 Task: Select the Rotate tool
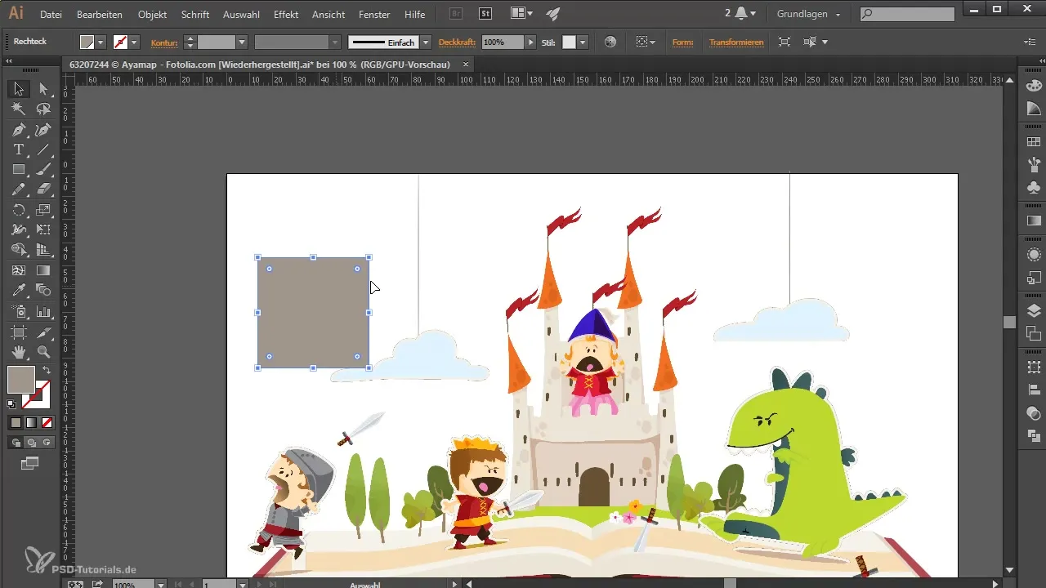18,210
